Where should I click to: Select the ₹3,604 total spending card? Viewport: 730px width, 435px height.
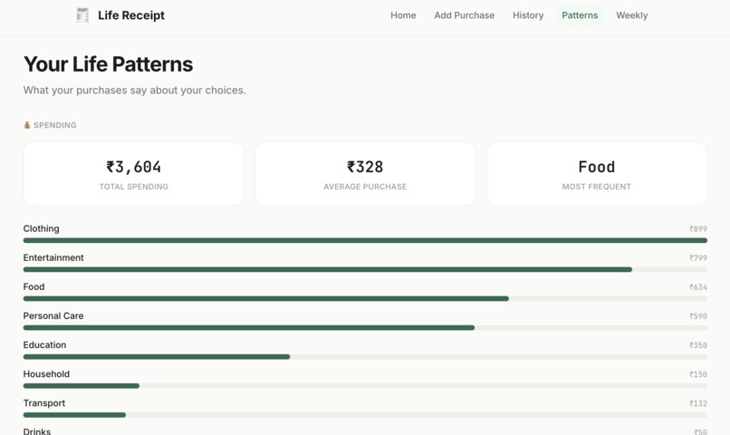pyautogui.click(x=134, y=174)
